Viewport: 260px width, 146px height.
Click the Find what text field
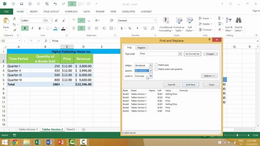(159, 54)
